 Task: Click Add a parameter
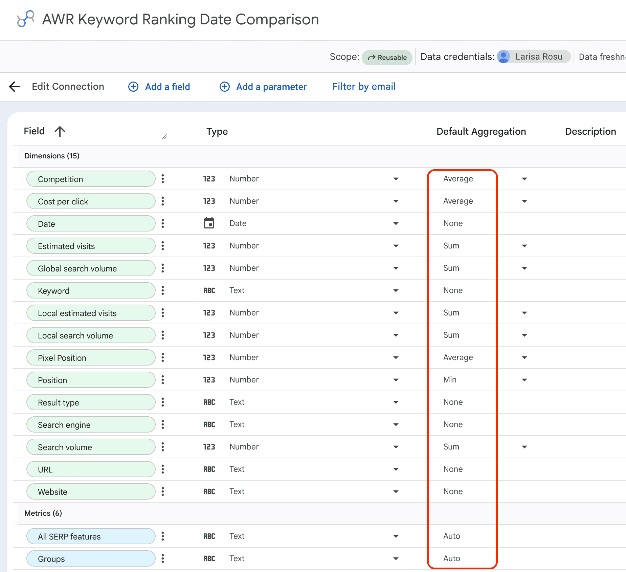271,87
